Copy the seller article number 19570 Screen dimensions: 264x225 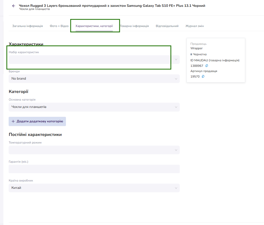(x=203, y=76)
